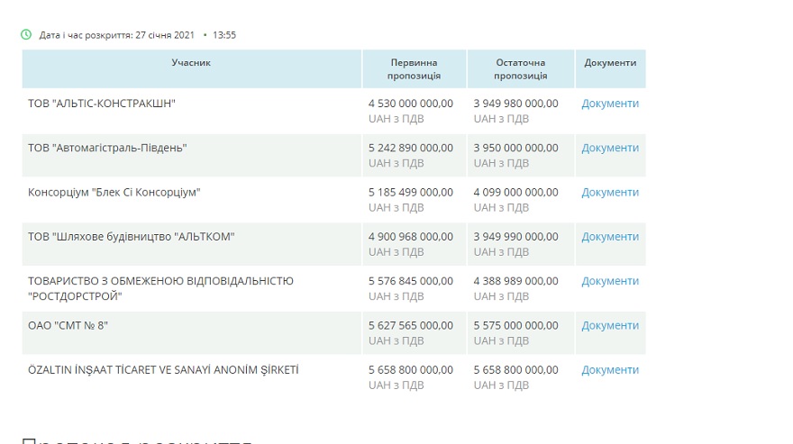Screen dimensions: 793x444
Task: Click initial bid 5 242 890 000,00
Action: click(411, 149)
